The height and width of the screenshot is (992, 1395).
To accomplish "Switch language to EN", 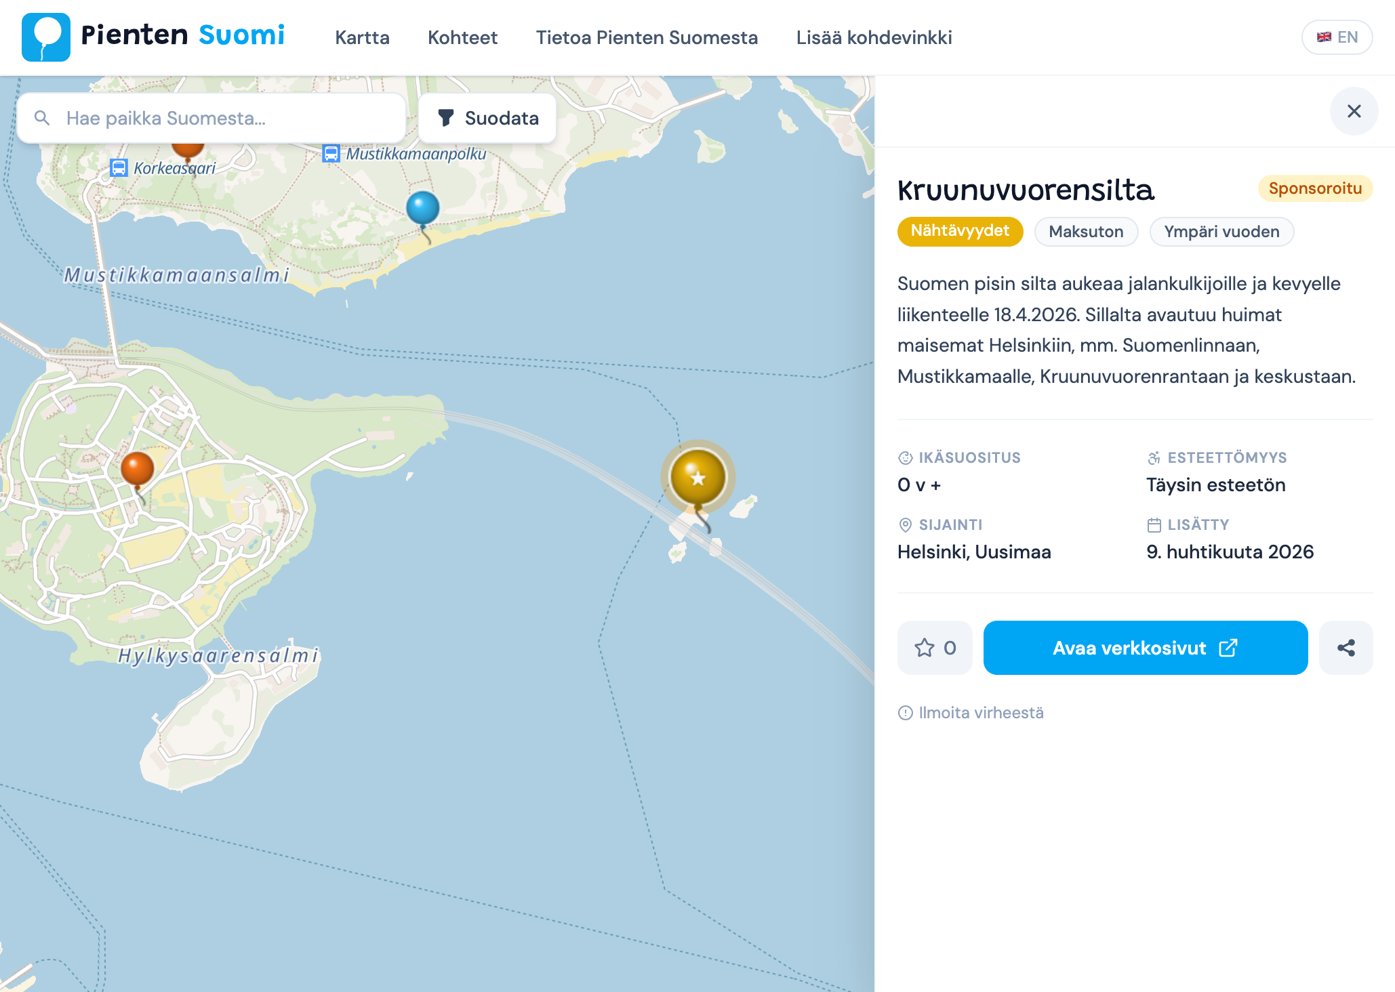I will tap(1337, 37).
